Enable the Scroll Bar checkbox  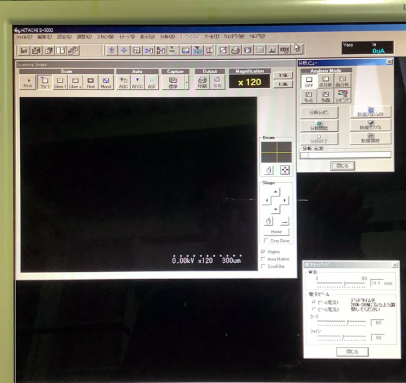tap(263, 266)
